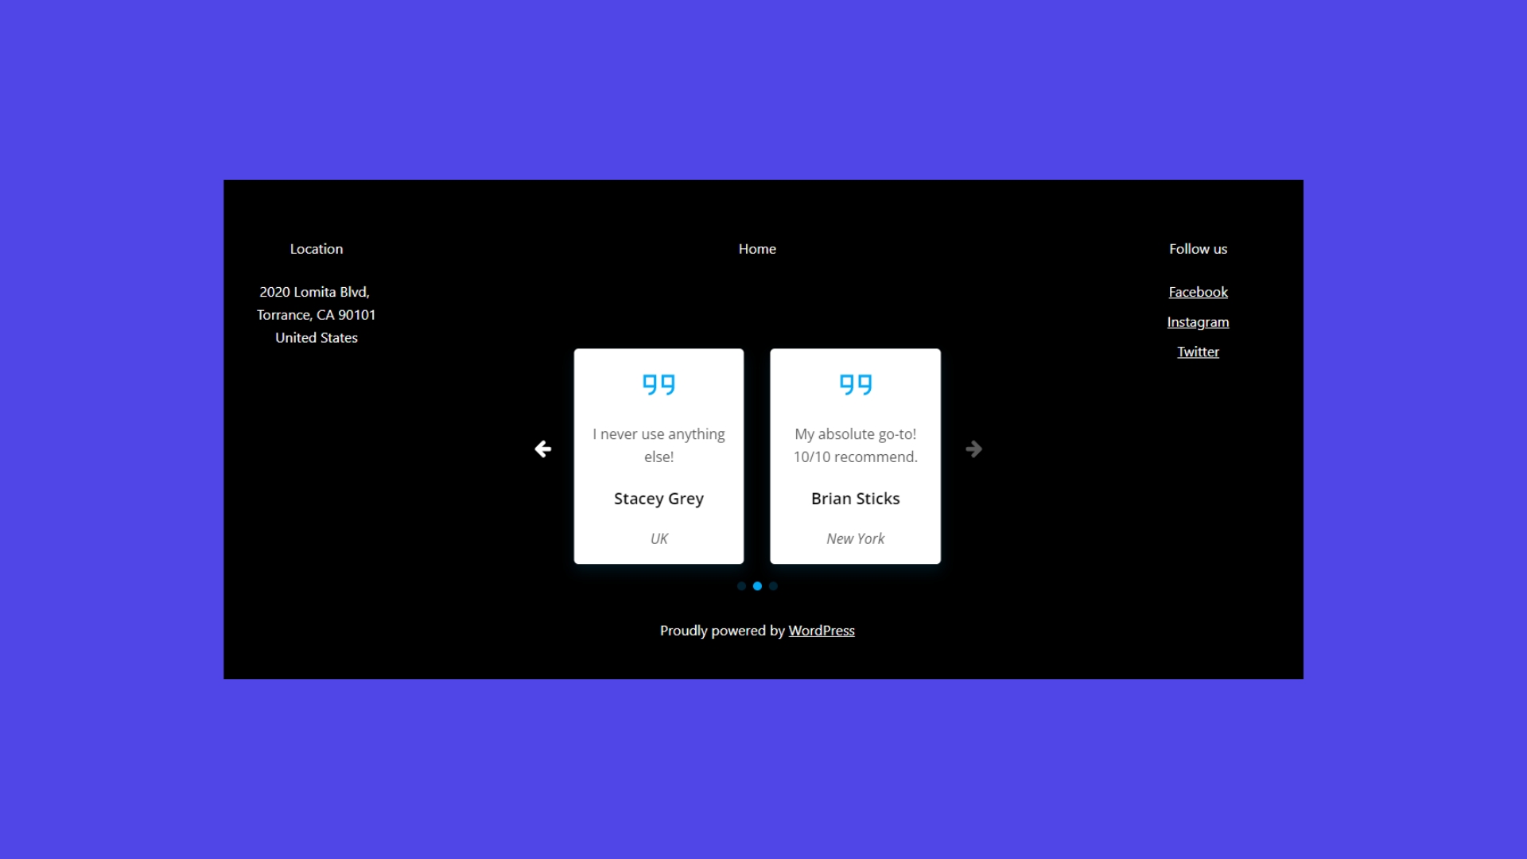Click the first quote mark icon on Stacey's card
The width and height of the screenshot is (1527, 859).
(651, 383)
